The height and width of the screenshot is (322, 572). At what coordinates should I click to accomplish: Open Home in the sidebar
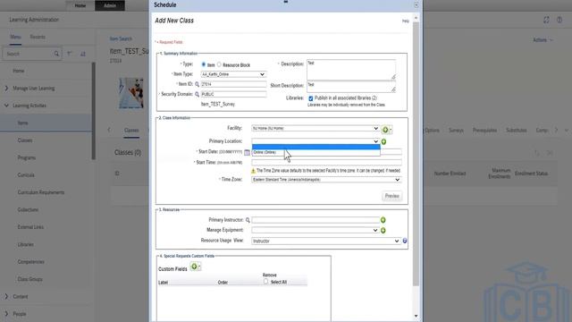click(18, 71)
